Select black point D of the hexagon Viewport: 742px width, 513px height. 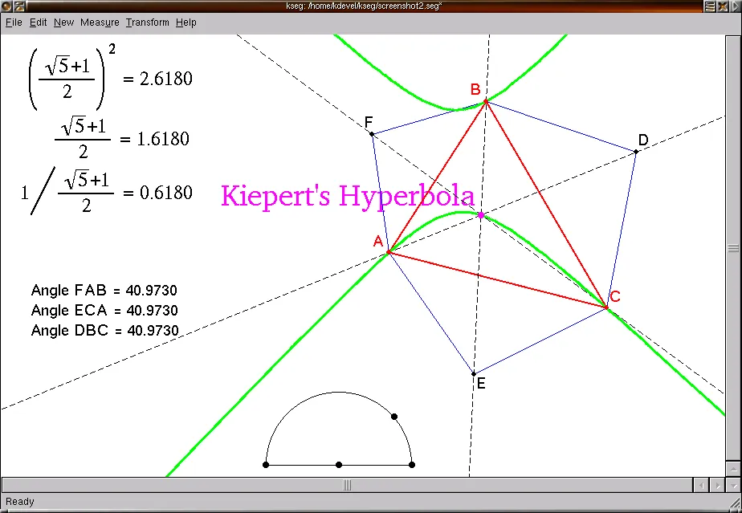(x=635, y=152)
